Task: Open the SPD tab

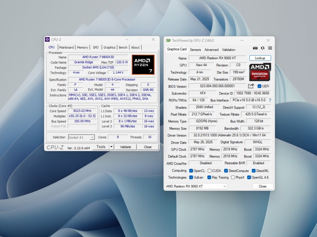Action: coord(95,47)
